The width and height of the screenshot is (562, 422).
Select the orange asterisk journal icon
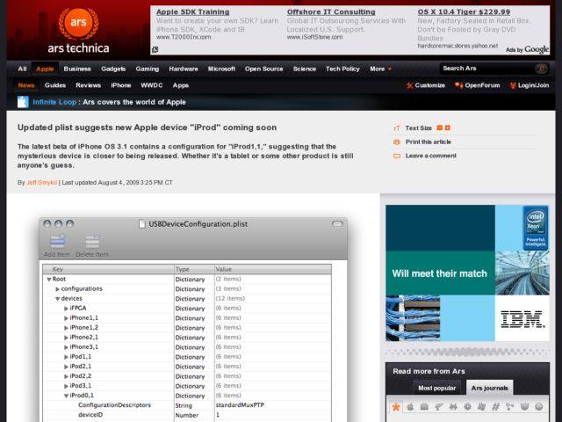pos(396,407)
